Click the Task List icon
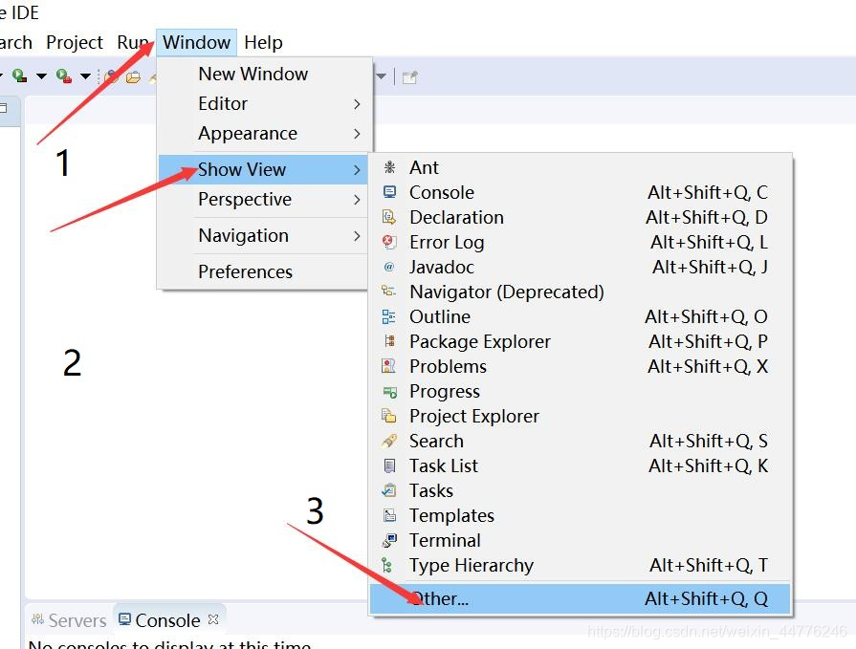 pos(389,465)
